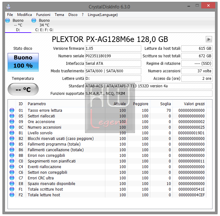Click the Lettere unità D: field
The height and width of the screenshot is (216, 220).
coord(113,79)
